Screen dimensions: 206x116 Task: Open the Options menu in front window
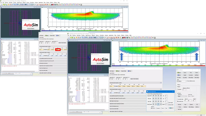pos(123,35)
